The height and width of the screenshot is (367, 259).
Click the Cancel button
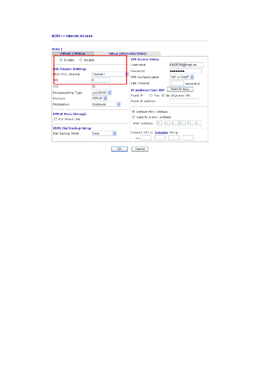click(140, 149)
